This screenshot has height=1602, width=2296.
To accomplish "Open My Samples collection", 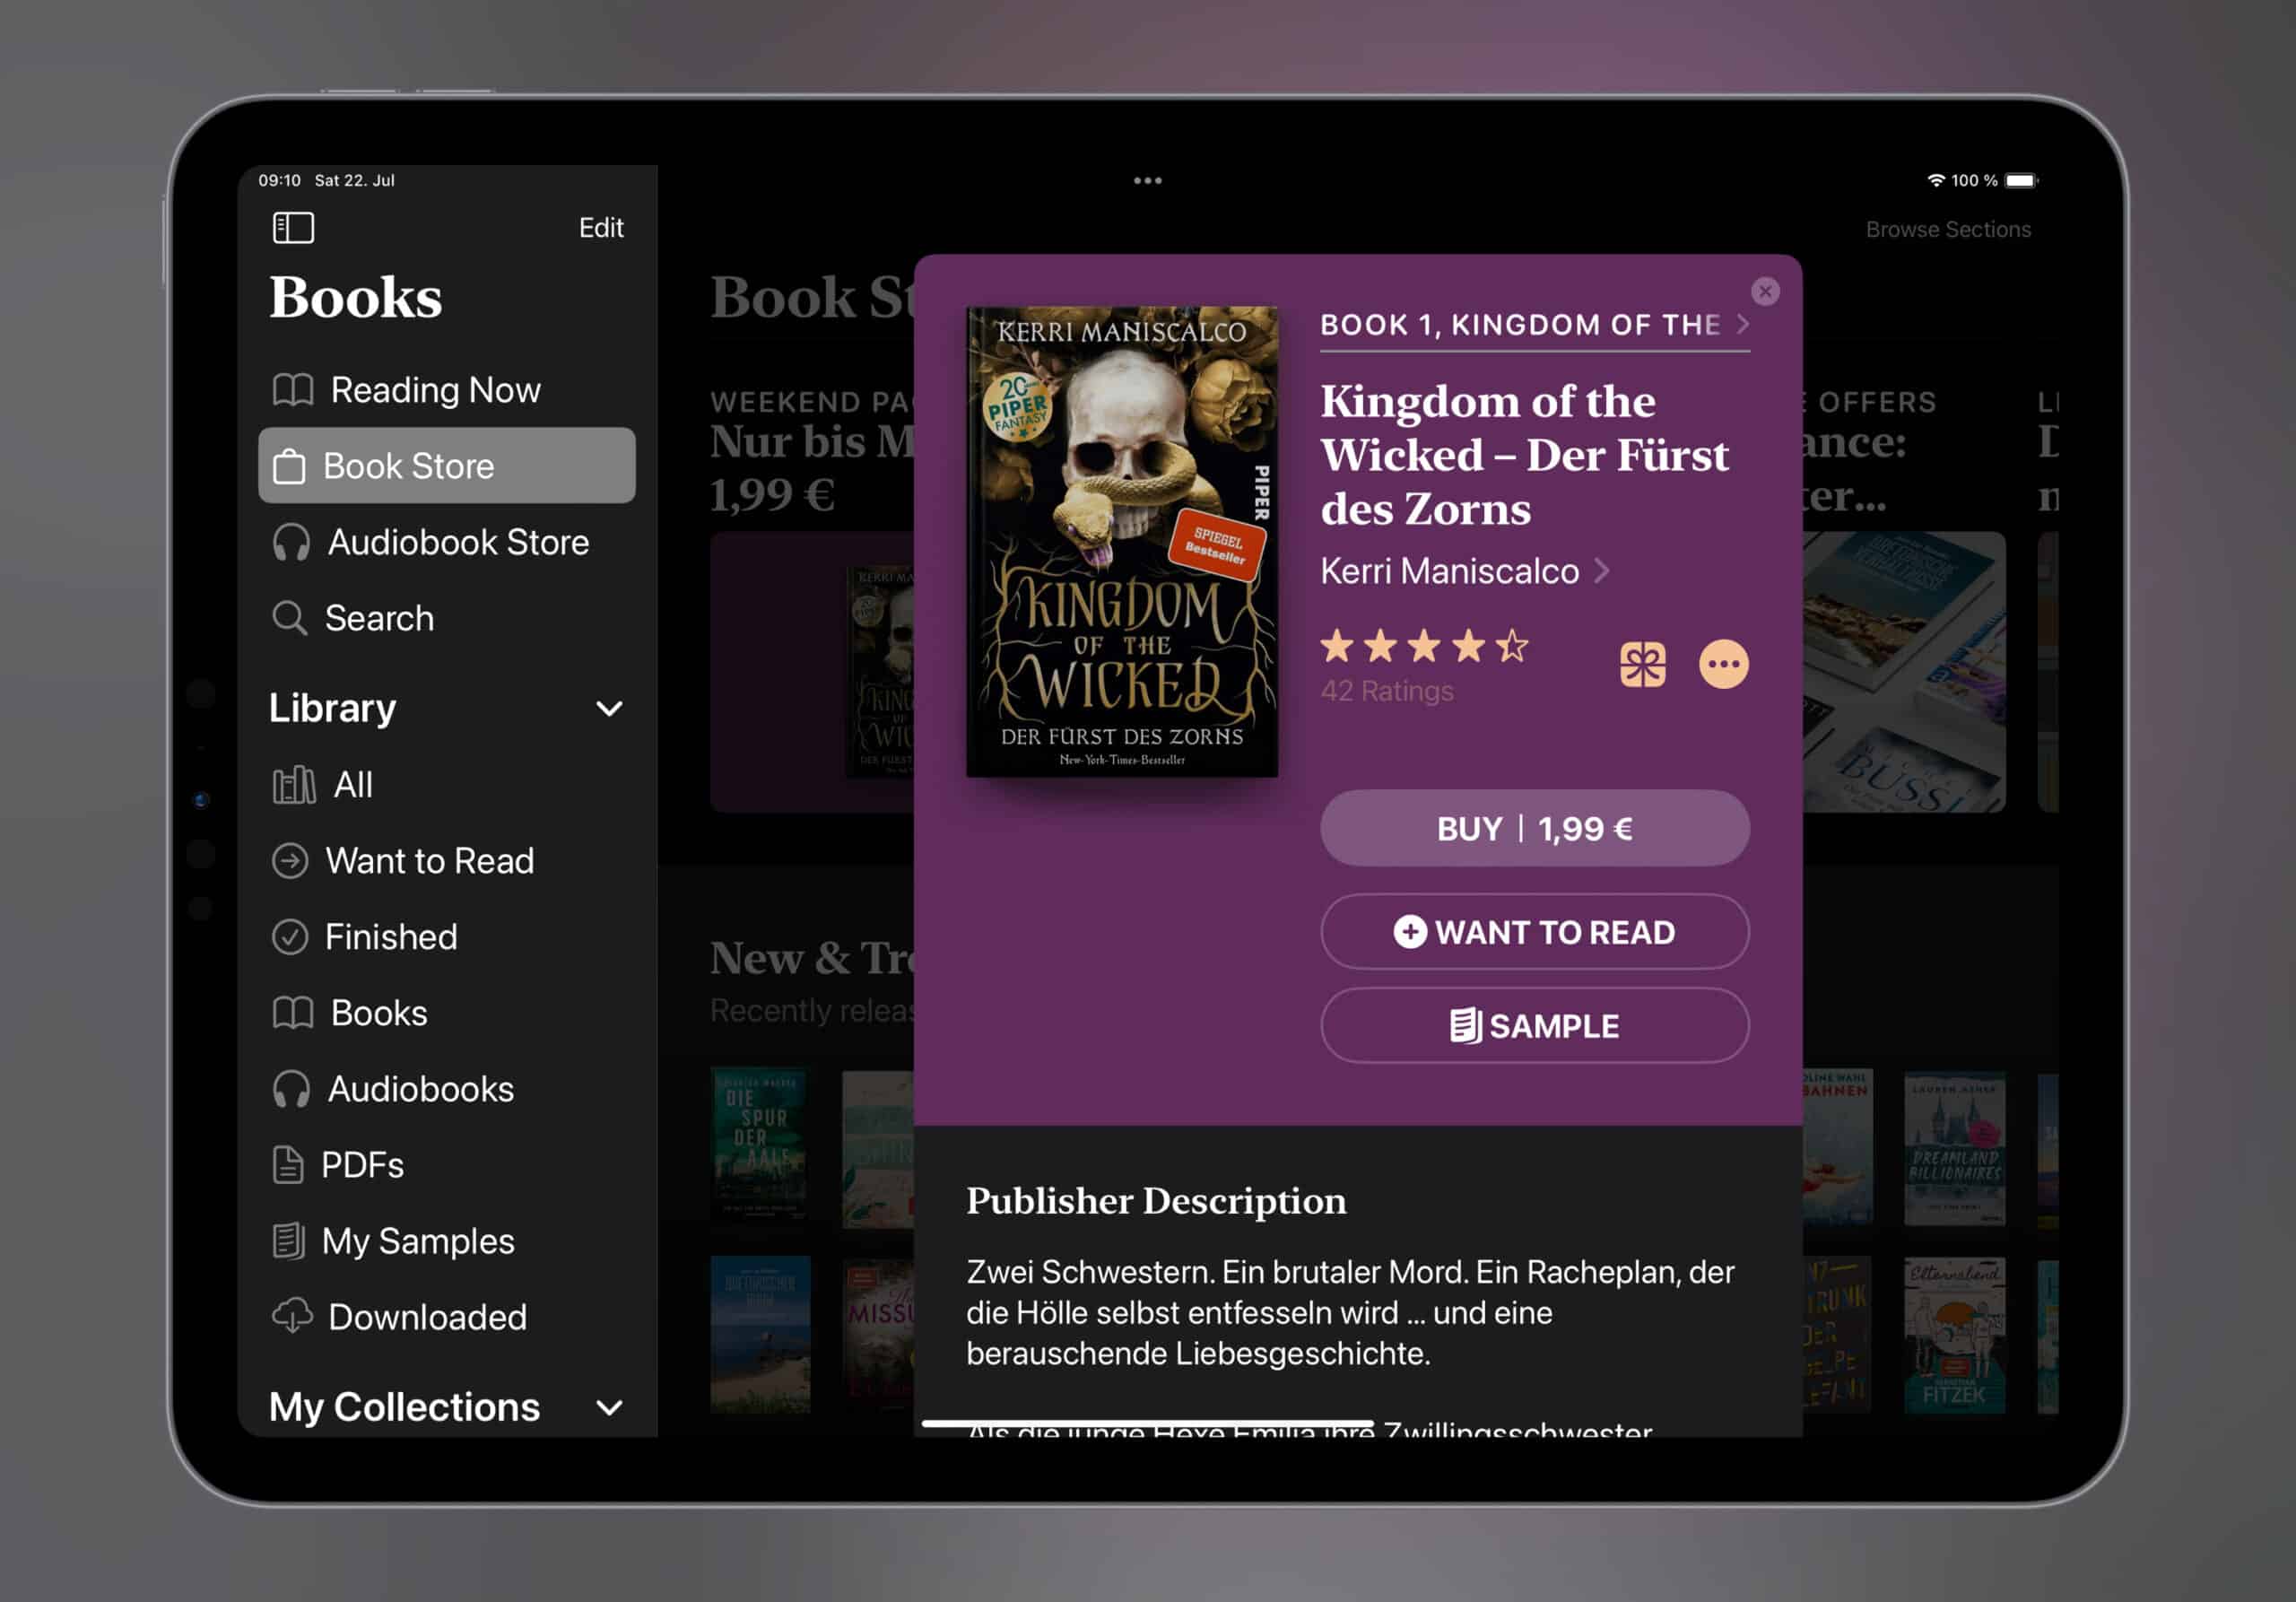I will [446, 1241].
